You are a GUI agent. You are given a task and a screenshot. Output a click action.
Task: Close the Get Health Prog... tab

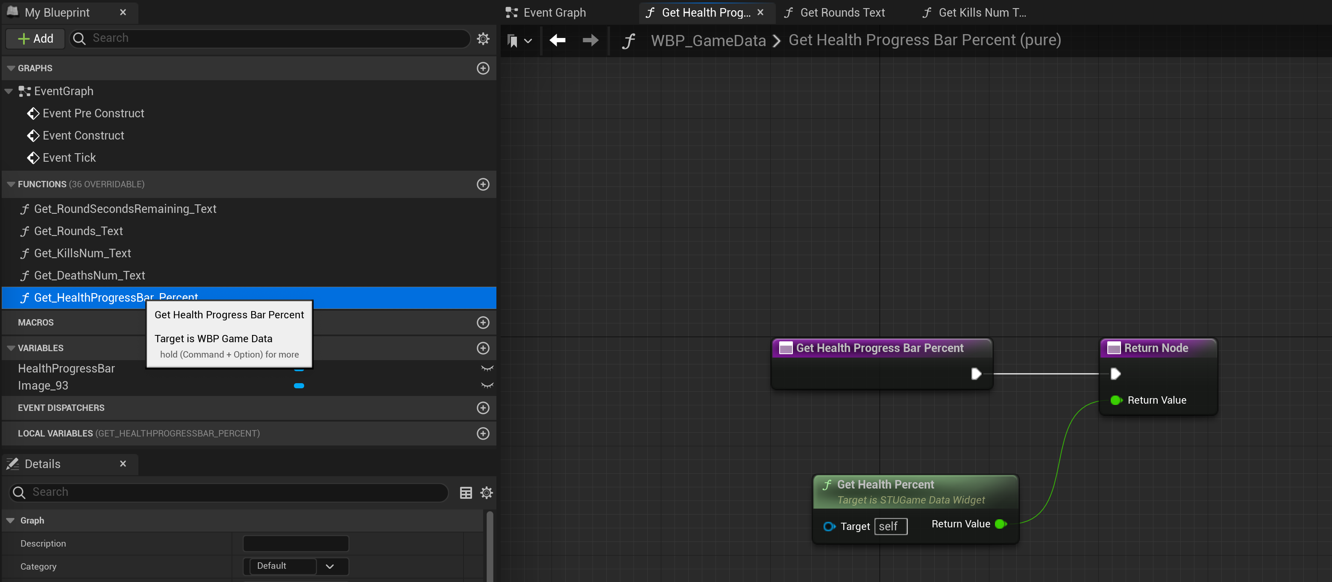[761, 12]
